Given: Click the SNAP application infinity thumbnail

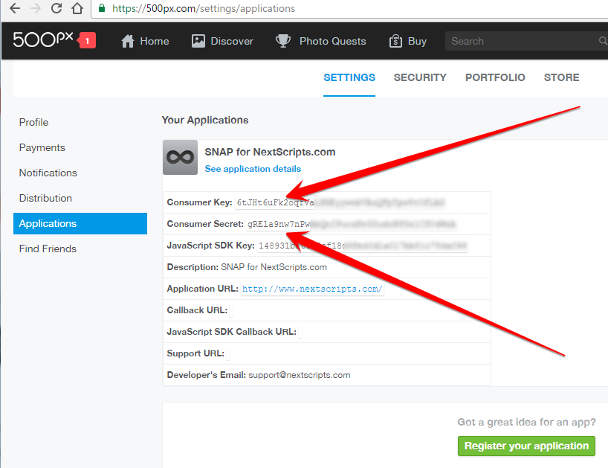Looking at the screenshot, I should pos(180,157).
